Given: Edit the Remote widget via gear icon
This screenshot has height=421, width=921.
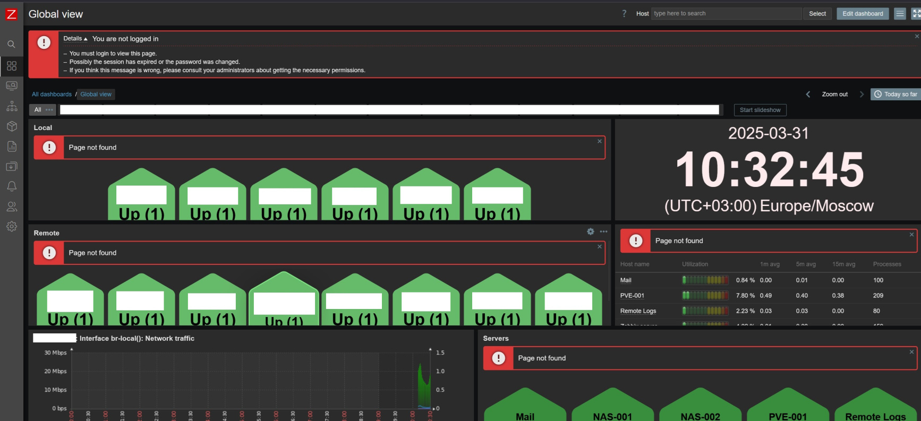Looking at the screenshot, I should pyautogui.click(x=591, y=231).
